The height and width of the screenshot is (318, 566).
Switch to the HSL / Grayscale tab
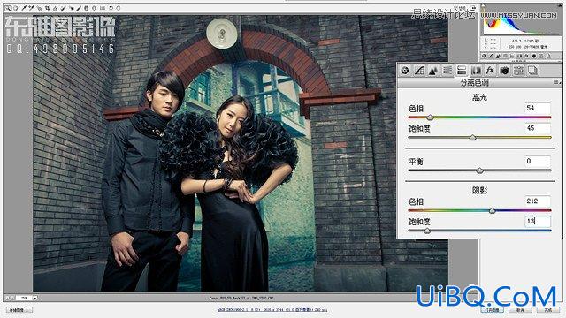pos(447,71)
